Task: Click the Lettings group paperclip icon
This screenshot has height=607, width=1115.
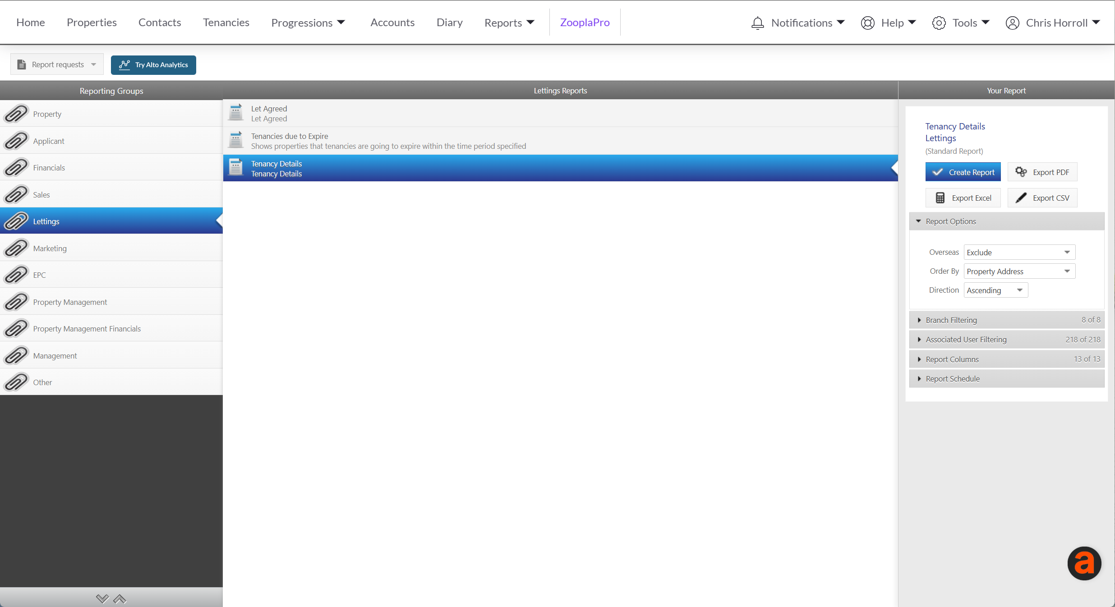Action: [x=16, y=221]
